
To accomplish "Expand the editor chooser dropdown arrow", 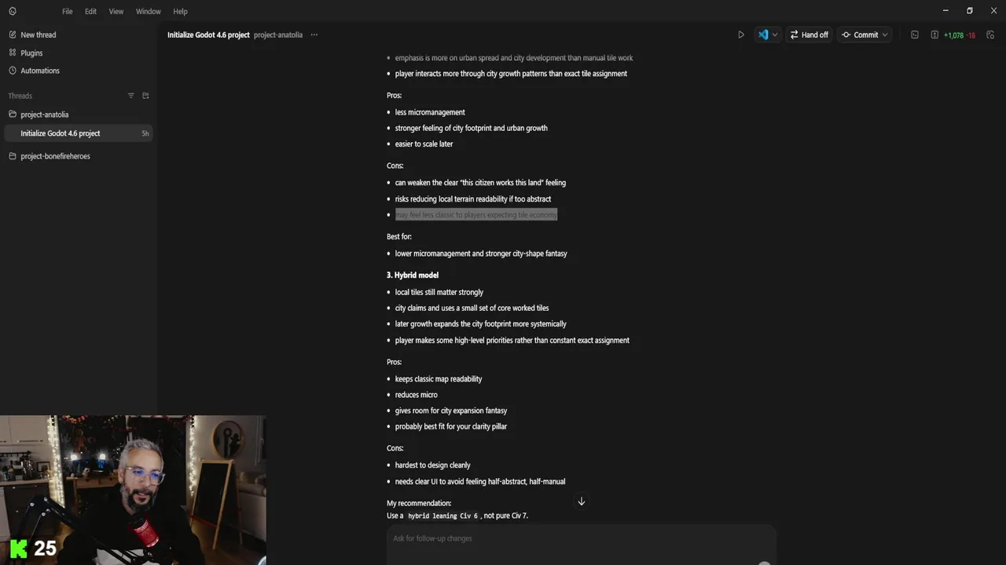I will point(775,35).
